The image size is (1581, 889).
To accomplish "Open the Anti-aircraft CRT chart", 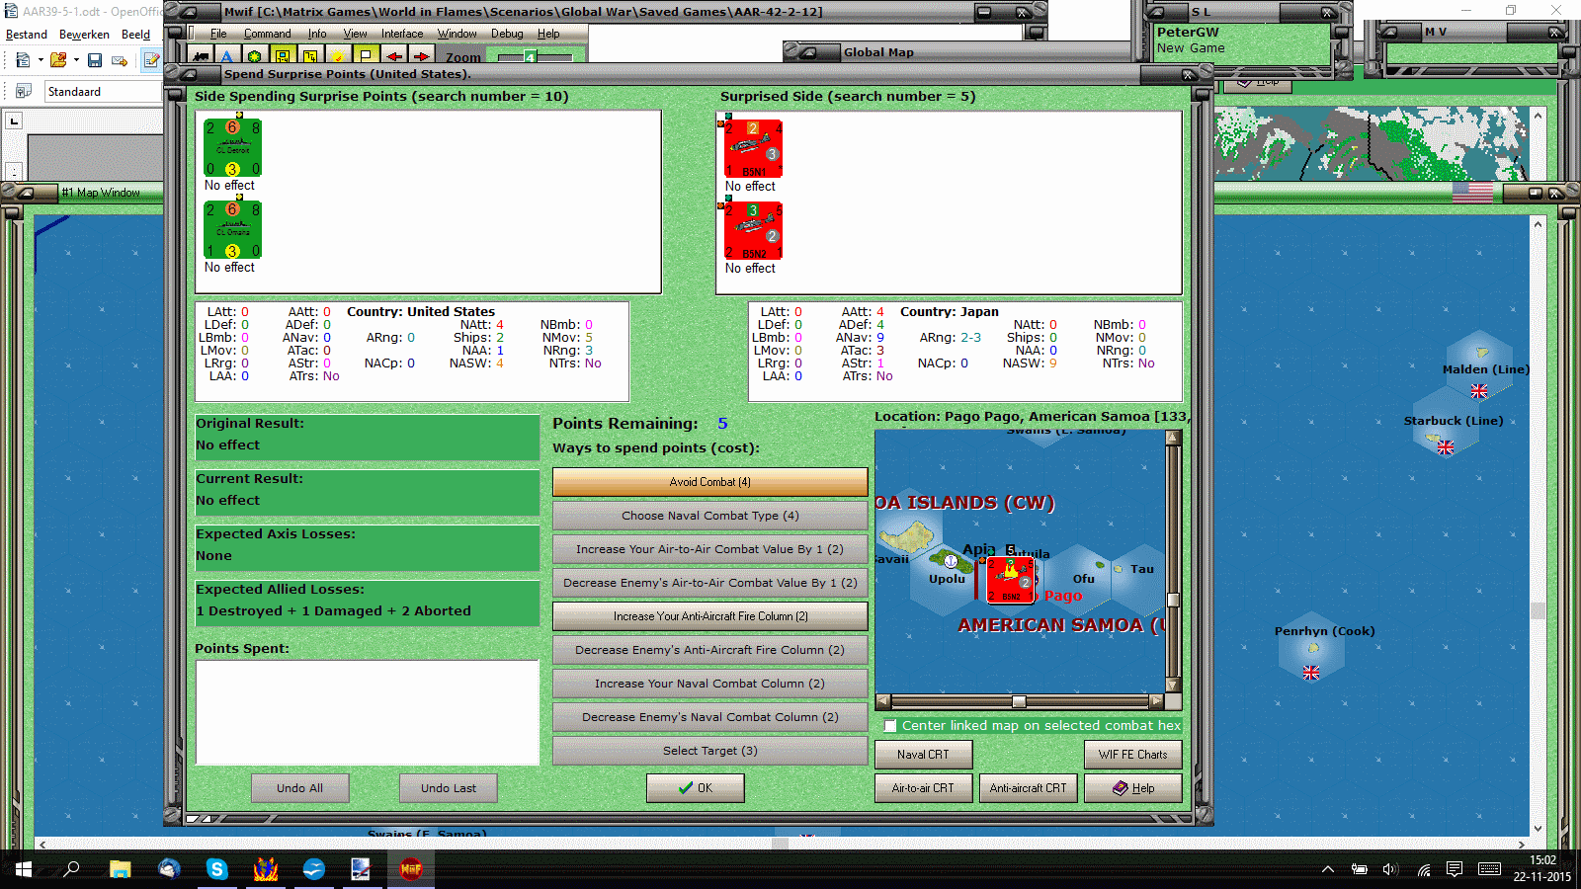I will [x=1029, y=788].
